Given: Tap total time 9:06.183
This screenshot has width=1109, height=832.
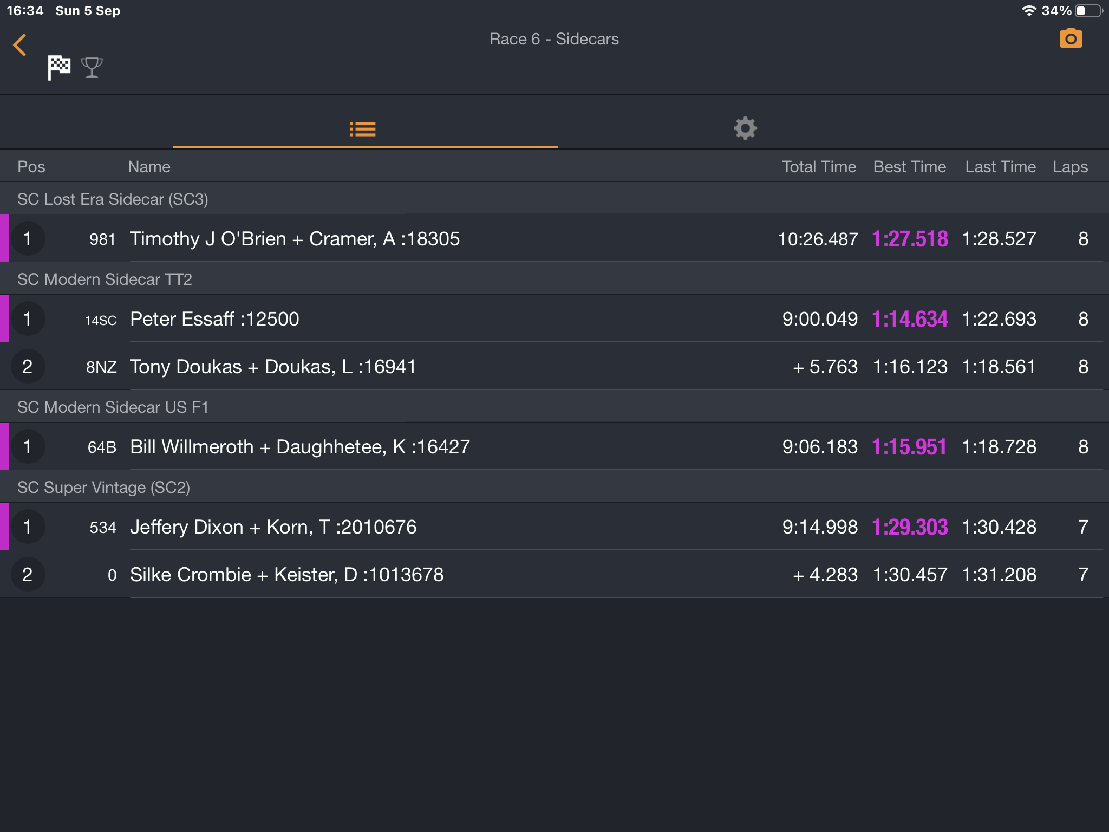Looking at the screenshot, I should [x=820, y=447].
